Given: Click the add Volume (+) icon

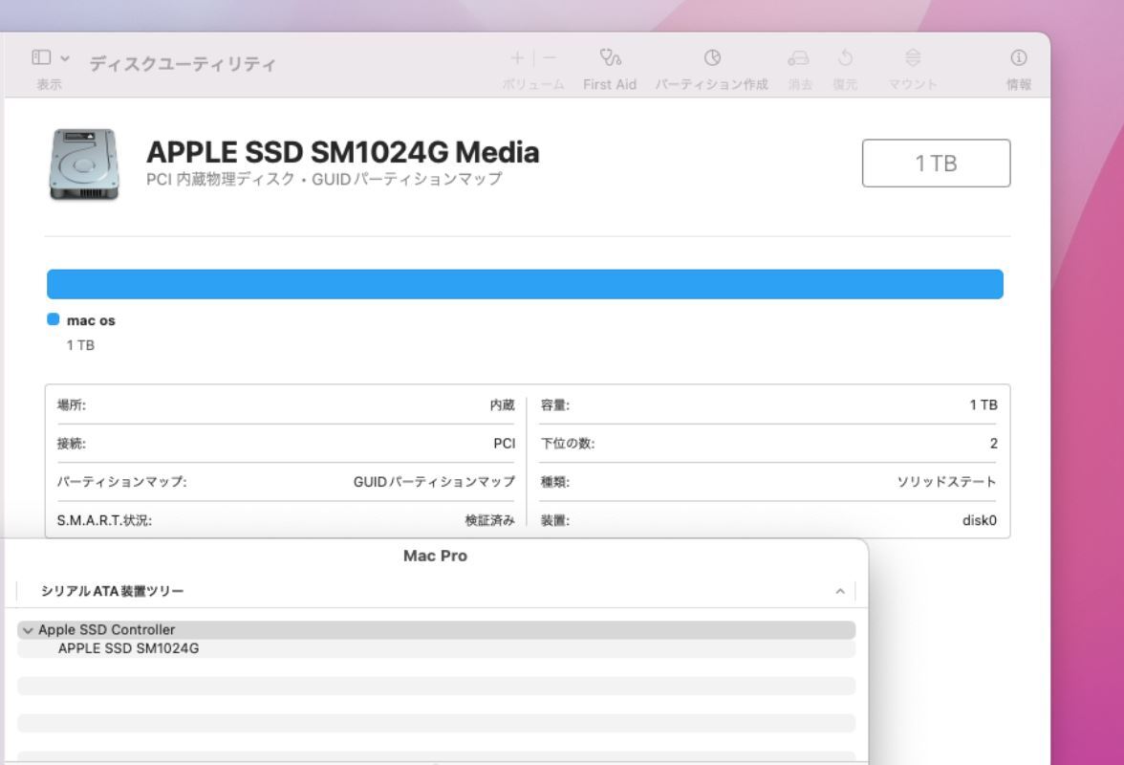Looking at the screenshot, I should (x=516, y=58).
